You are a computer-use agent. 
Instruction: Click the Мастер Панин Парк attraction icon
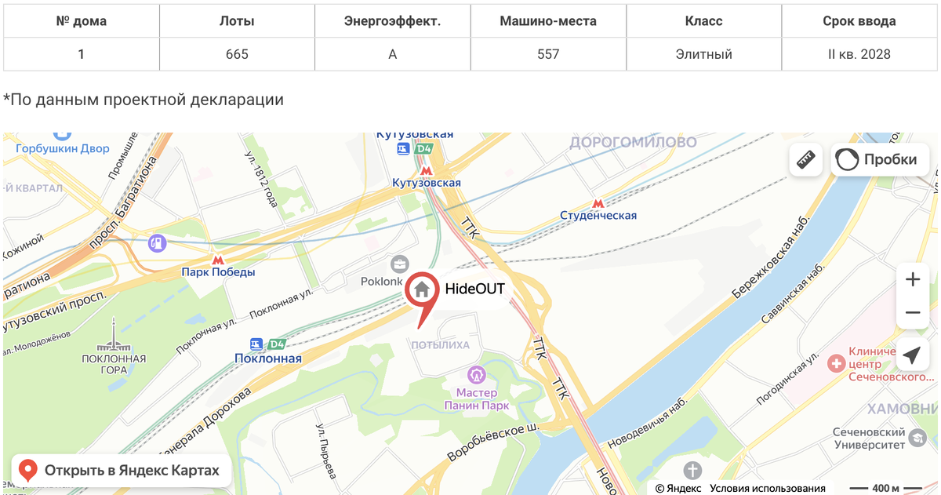coord(476,376)
